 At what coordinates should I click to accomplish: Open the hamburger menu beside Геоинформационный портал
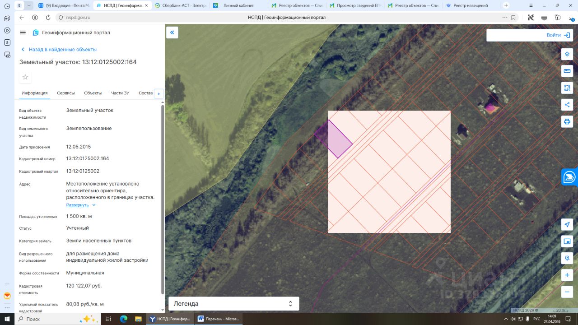click(x=23, y=32)
